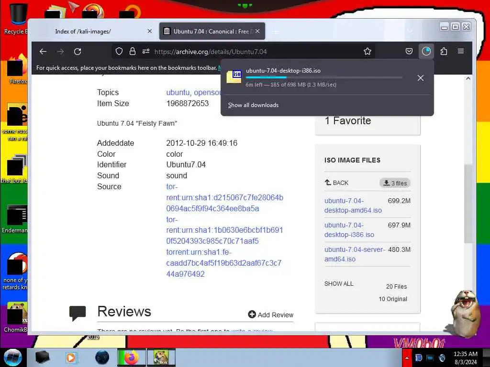The image size is (490, 367).
Task: Open the extensions puzzle icon
Action: 444,51
